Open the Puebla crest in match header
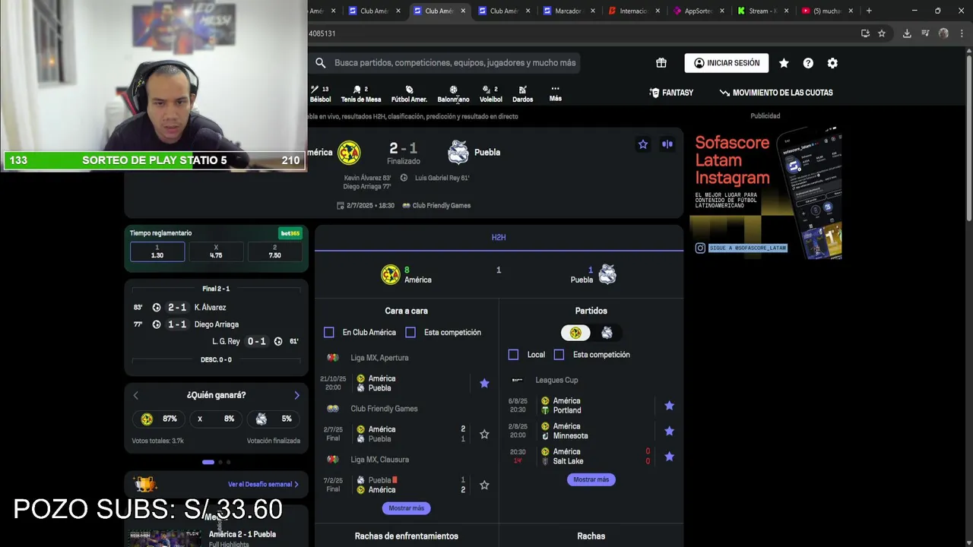The height and width of the screenshot is (547, 973). [458, 152]
